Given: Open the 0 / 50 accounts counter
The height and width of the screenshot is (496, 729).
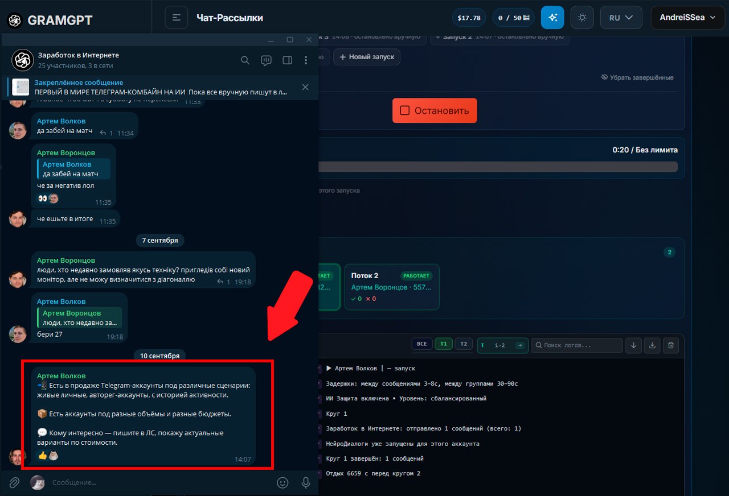Looking at the screenshot, I should tap(514, 18).
